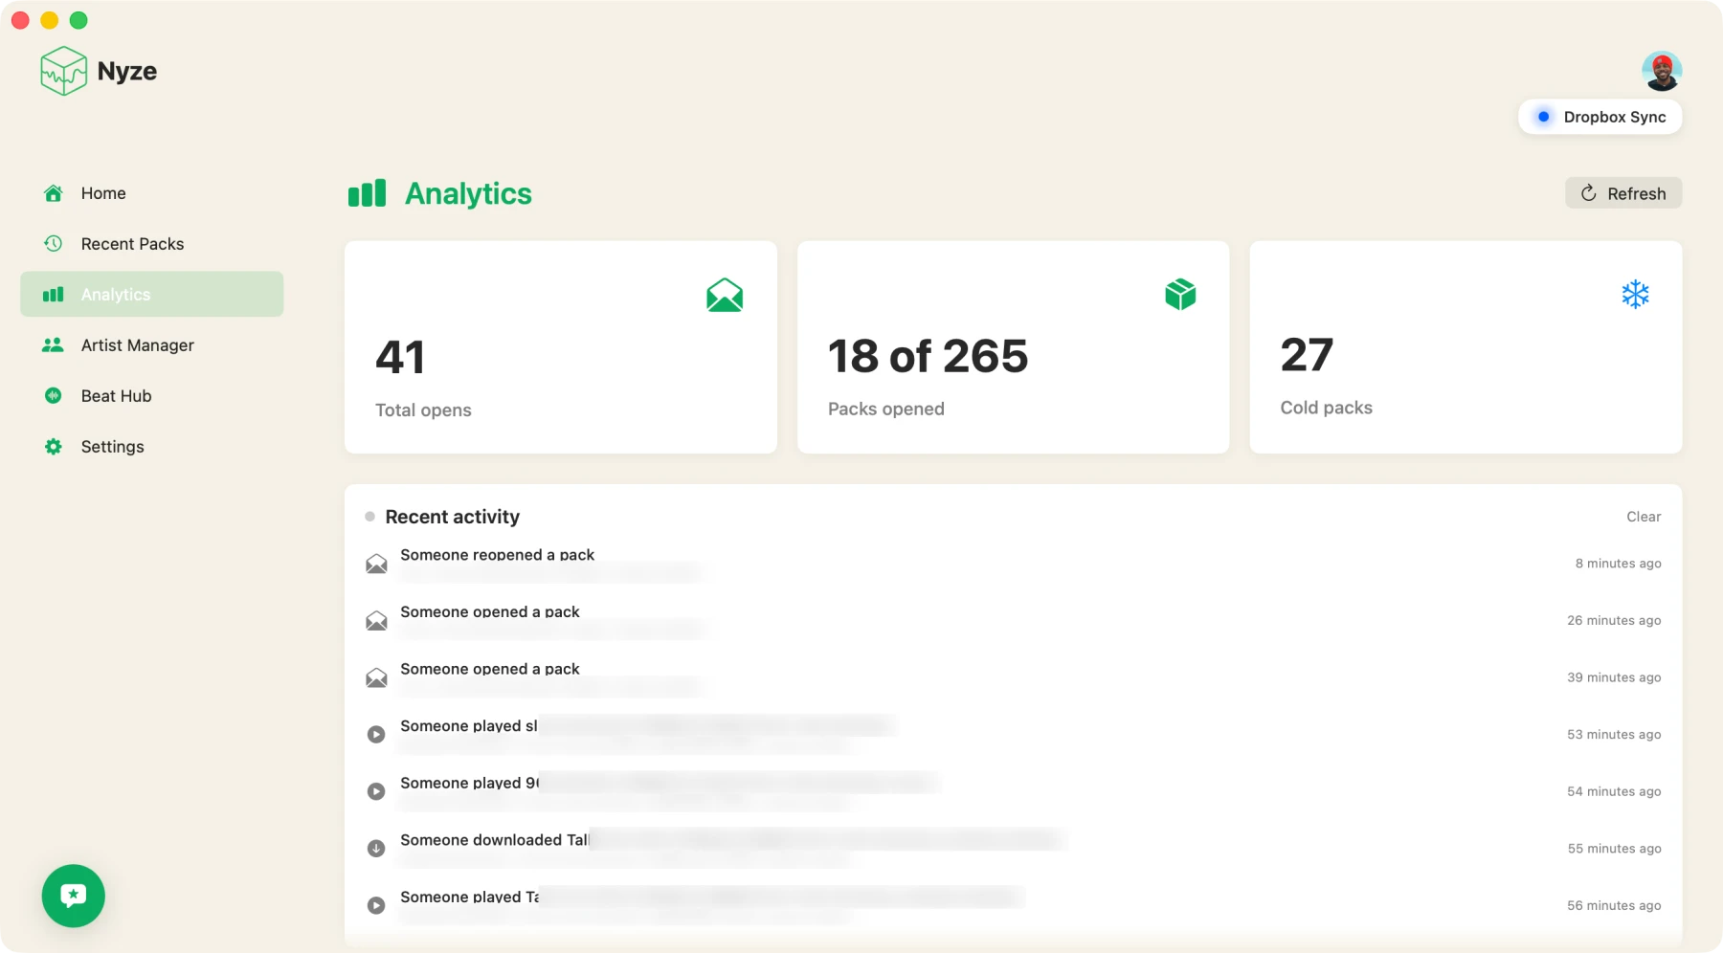Screen dimensions: 1723x953
Task: Go to Home in the sidebar
Action: tap(151, 193)
